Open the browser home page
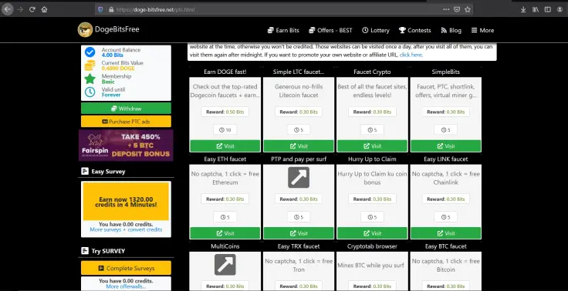Image resolution: width=568 pixels, height=291 pixels. (x=44, y=9)
